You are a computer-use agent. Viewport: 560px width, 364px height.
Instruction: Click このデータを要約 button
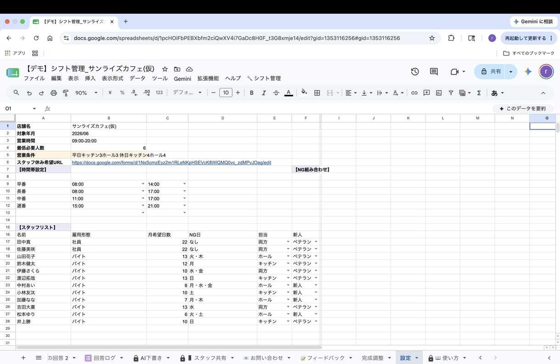click(x=523, y=109)
